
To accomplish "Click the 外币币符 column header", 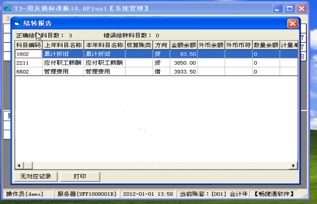I will (239, 45).
